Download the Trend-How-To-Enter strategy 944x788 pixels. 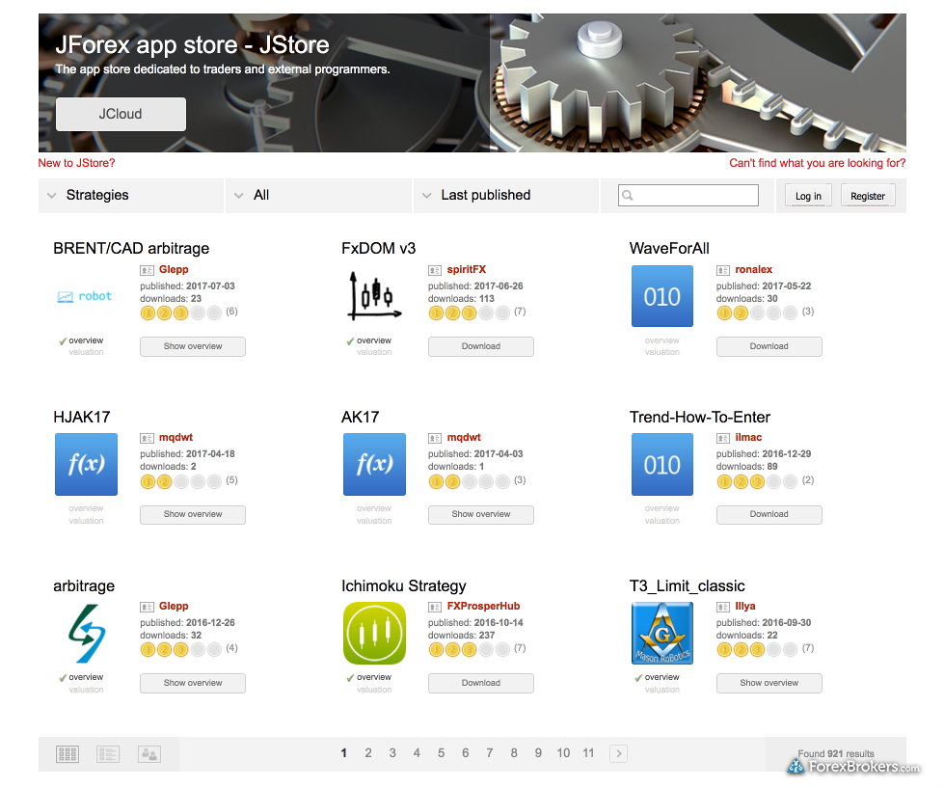point(769,514)
